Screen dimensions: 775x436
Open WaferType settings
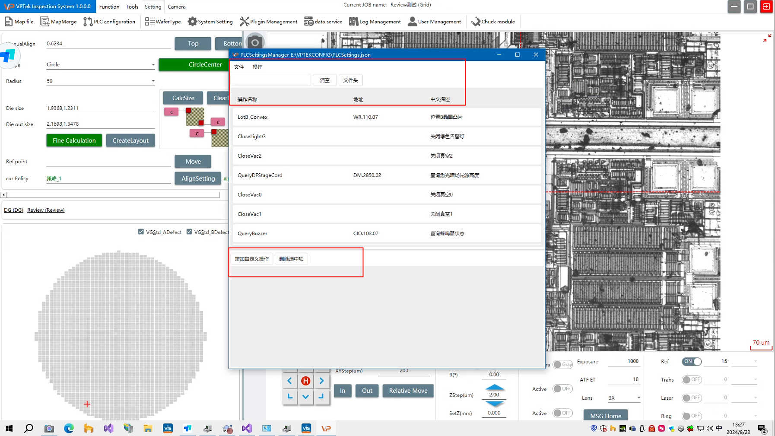click(163, 22)
